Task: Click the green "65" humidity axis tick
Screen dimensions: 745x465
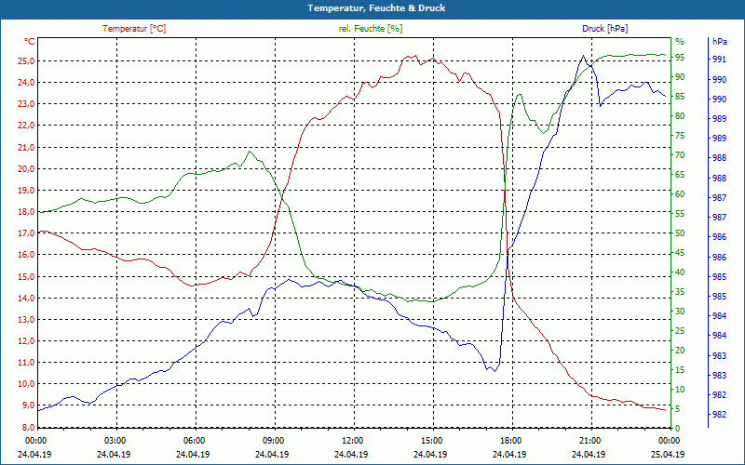Action: (680, 175)
